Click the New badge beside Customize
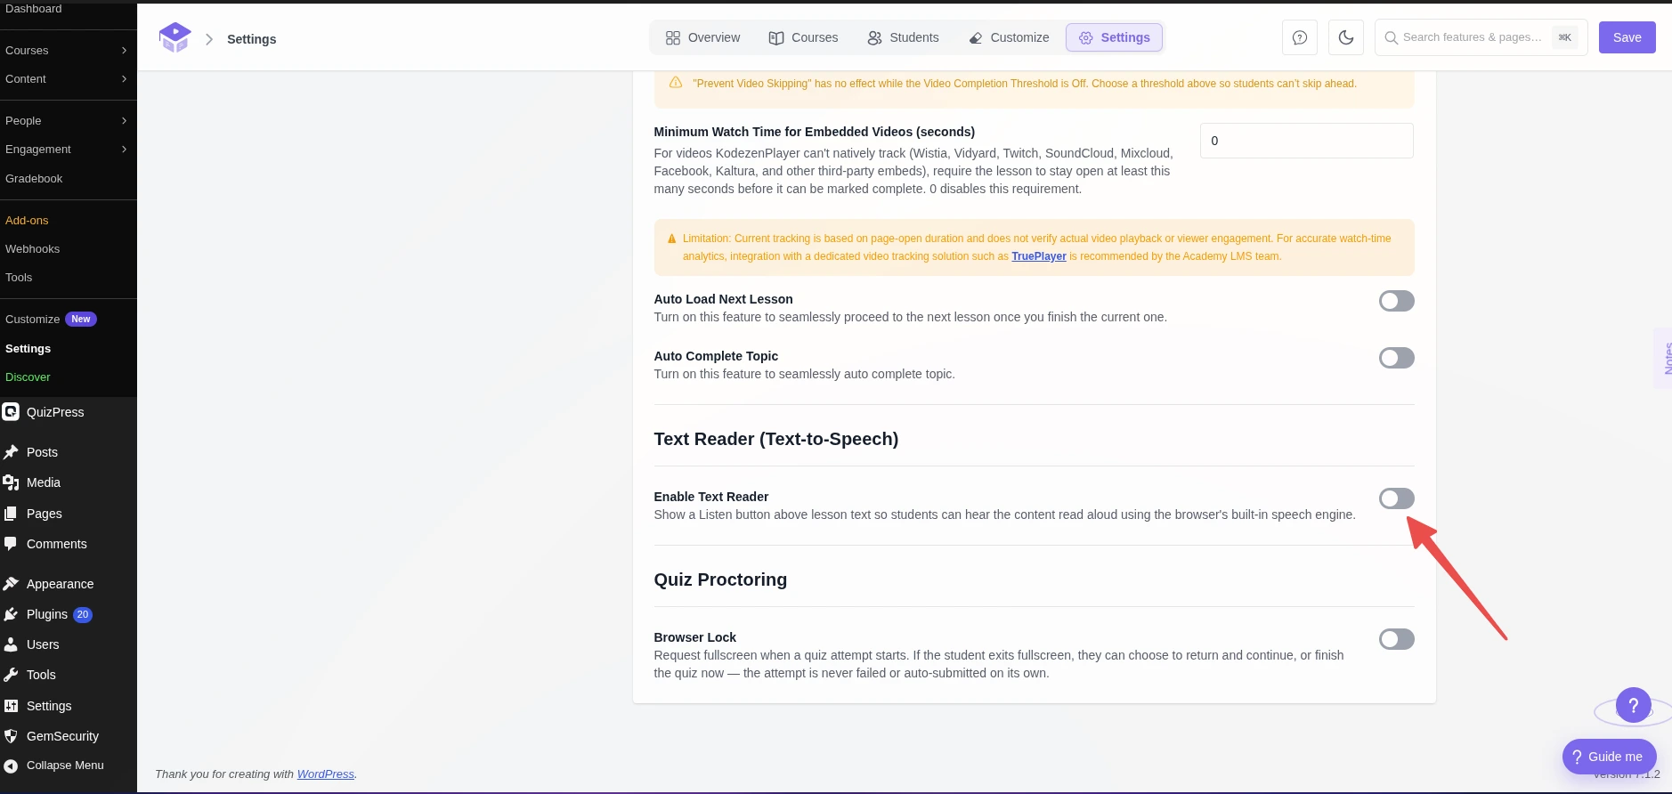The height and width of the screenshot is (794, 1672). [81, 319]
